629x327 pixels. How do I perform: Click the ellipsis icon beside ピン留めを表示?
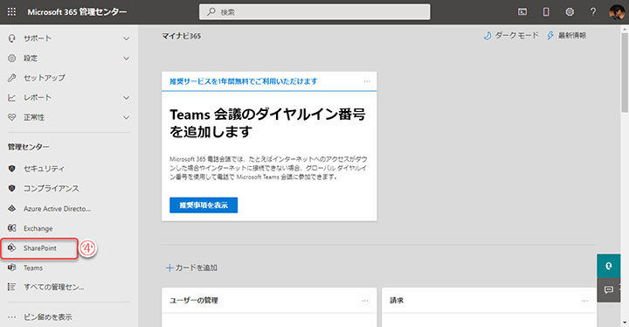tap(11, 317)
